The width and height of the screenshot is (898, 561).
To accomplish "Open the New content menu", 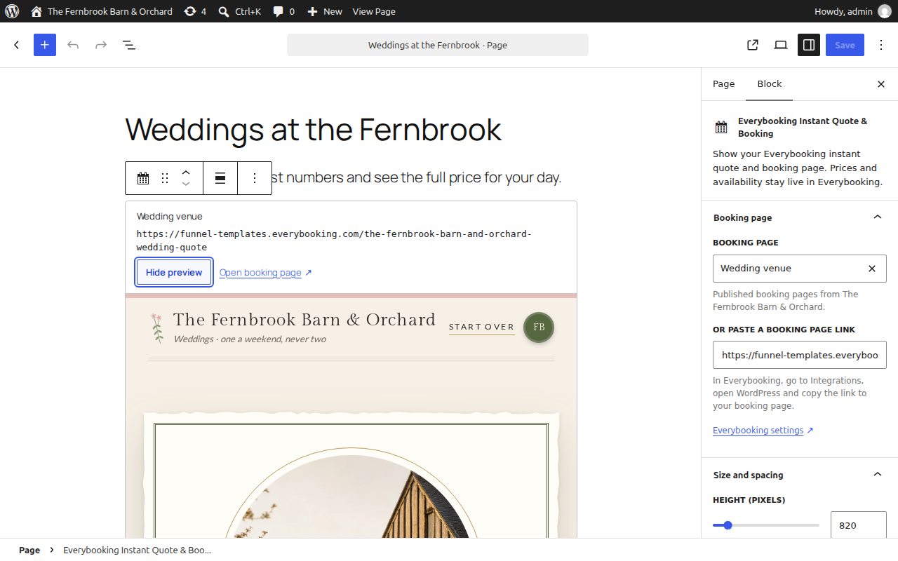I will pyautogui.click(x=325, y=11).
